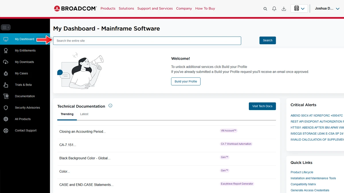Click the Broadcom logo

(x=75, y=9)
